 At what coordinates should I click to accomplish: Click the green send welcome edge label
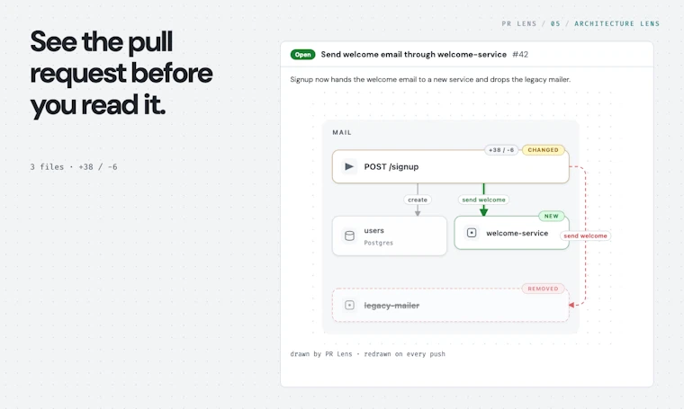pos(483,200)
